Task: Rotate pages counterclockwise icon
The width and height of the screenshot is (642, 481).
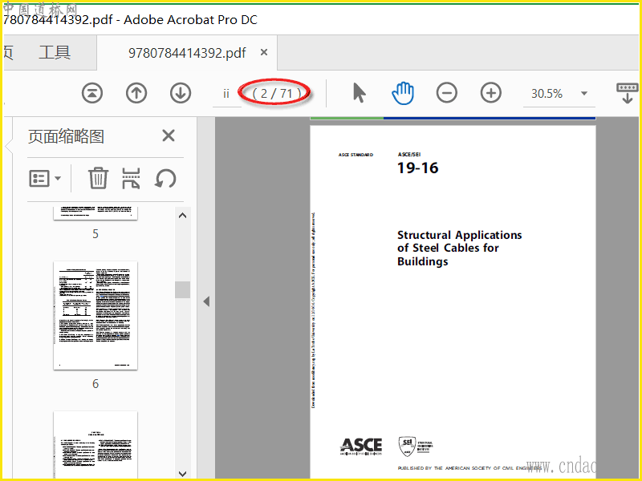Action: [165, 178]
